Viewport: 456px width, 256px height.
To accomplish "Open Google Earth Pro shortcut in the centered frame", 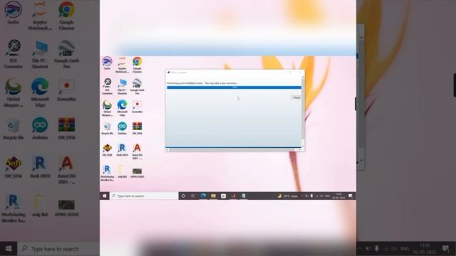I will coord(137,86).
